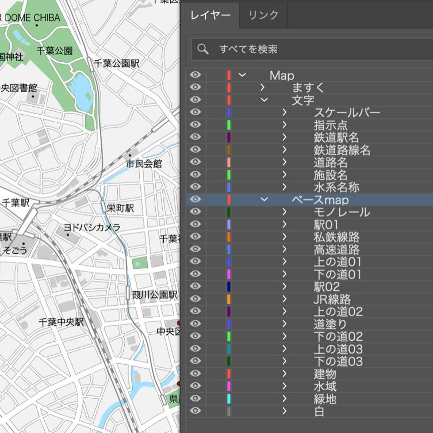Toggle the 下の道03 layer eye icon
Viewport: 433px width, 433px height.
(195, 361)
